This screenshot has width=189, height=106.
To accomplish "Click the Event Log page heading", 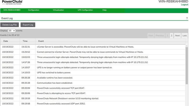I will 7,18.
